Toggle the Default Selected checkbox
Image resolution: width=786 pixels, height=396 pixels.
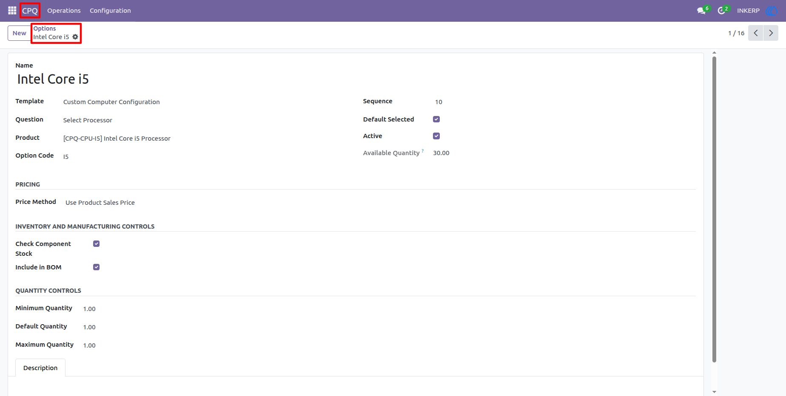[x=436, y=119]
